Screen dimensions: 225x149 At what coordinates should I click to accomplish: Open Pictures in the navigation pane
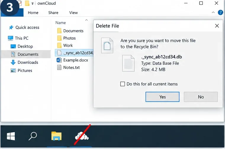[x=25, y=70]
